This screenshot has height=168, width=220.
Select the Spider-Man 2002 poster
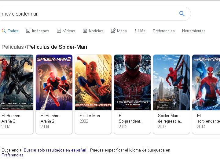tap(93, 82)
